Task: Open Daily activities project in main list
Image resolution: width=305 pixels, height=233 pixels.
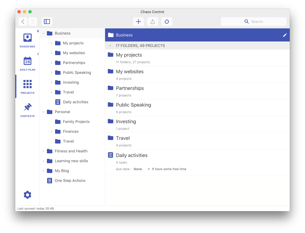Action: click(x=132, y=156)
